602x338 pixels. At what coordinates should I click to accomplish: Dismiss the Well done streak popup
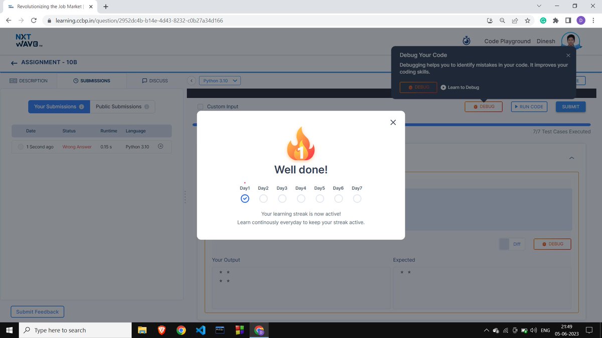tap(393, 122)
